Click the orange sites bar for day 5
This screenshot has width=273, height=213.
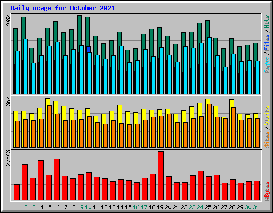[x=50, y=126]
